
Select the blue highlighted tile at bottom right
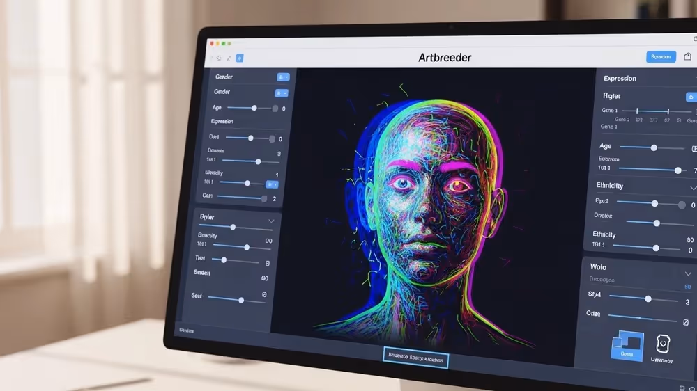click(x=627, y=346)
